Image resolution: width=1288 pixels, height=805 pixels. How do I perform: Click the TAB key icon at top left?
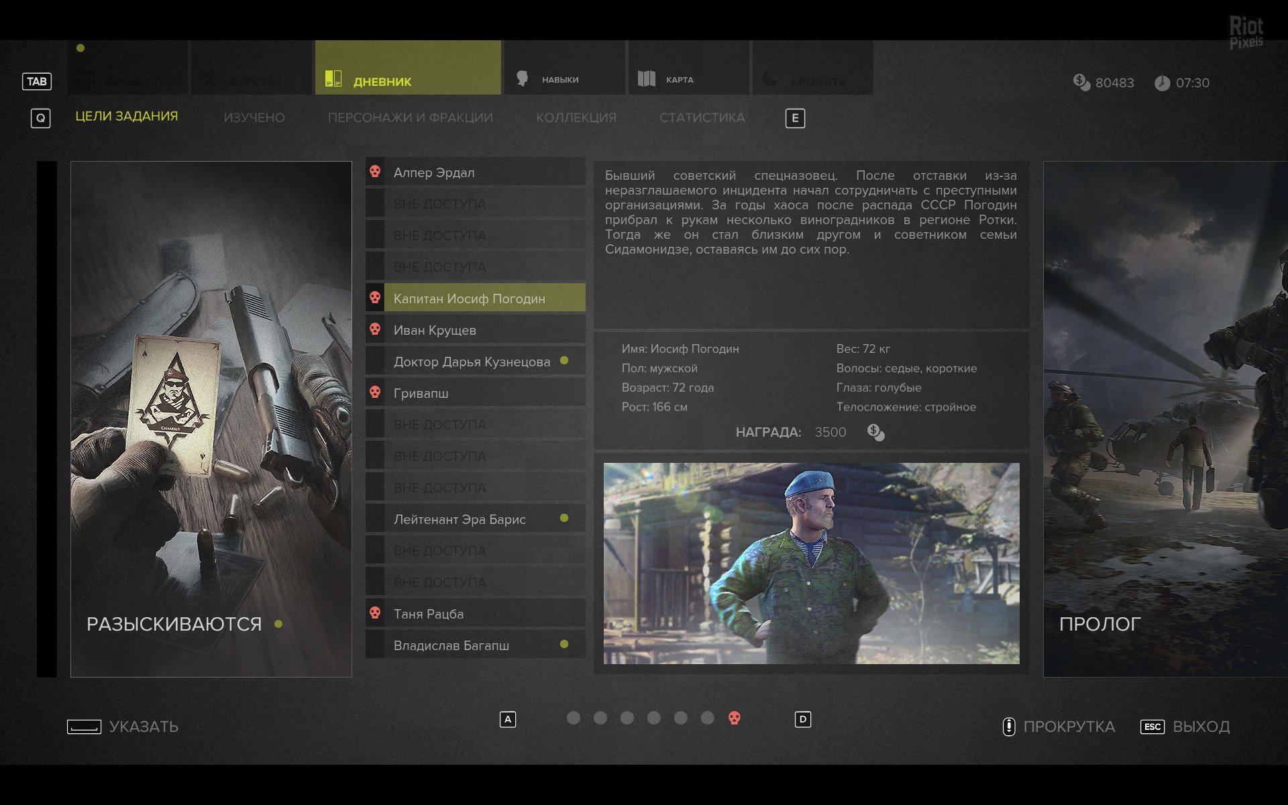tap(37, 81)
